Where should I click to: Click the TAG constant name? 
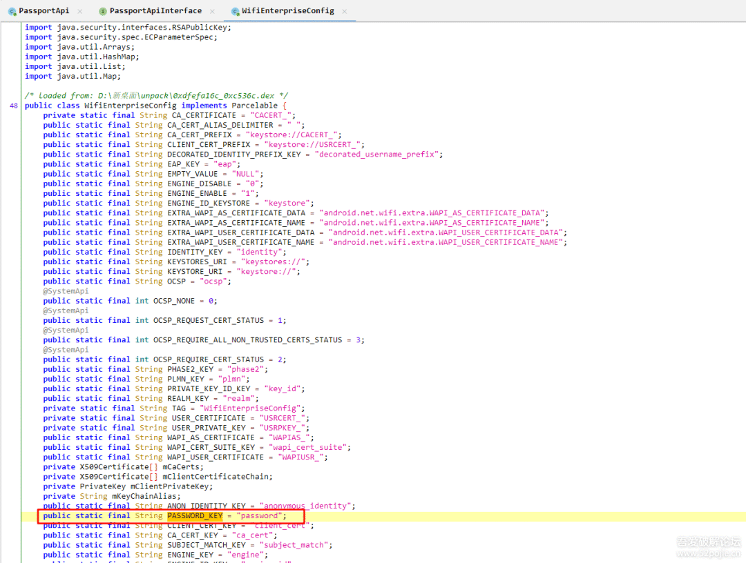[x=179, y=408]
